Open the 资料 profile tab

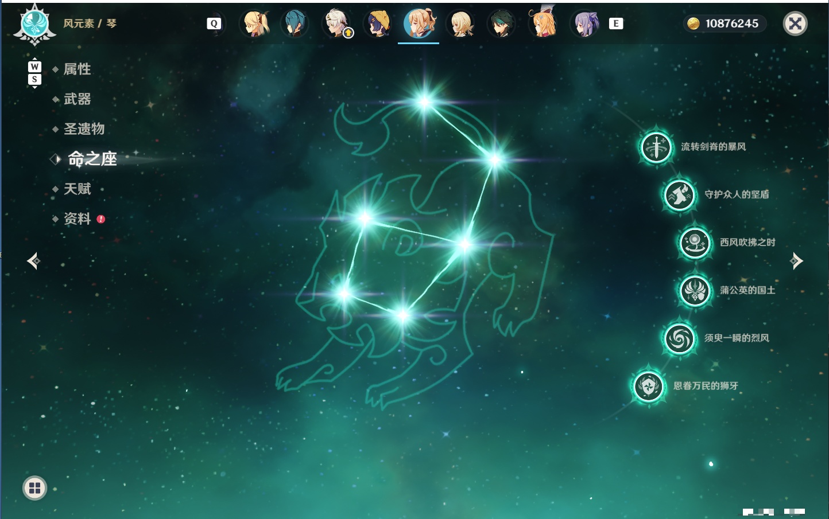(x=77, y=219)
